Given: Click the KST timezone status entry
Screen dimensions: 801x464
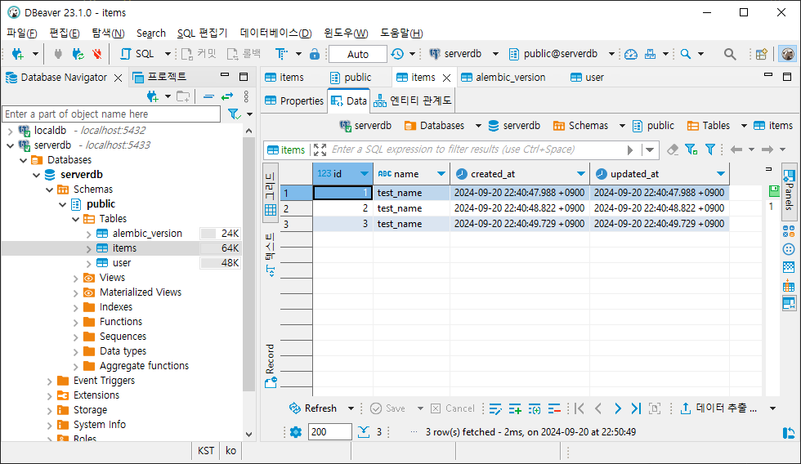Looking at the screenshot, I should pos(206,451).
